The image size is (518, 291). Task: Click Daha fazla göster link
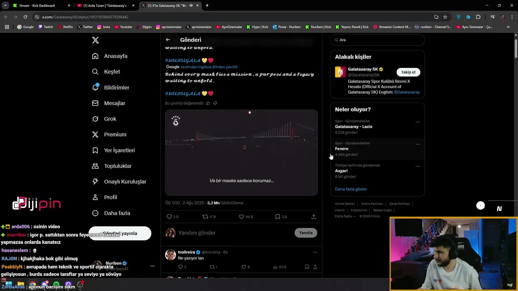click(x=351, y=189)
